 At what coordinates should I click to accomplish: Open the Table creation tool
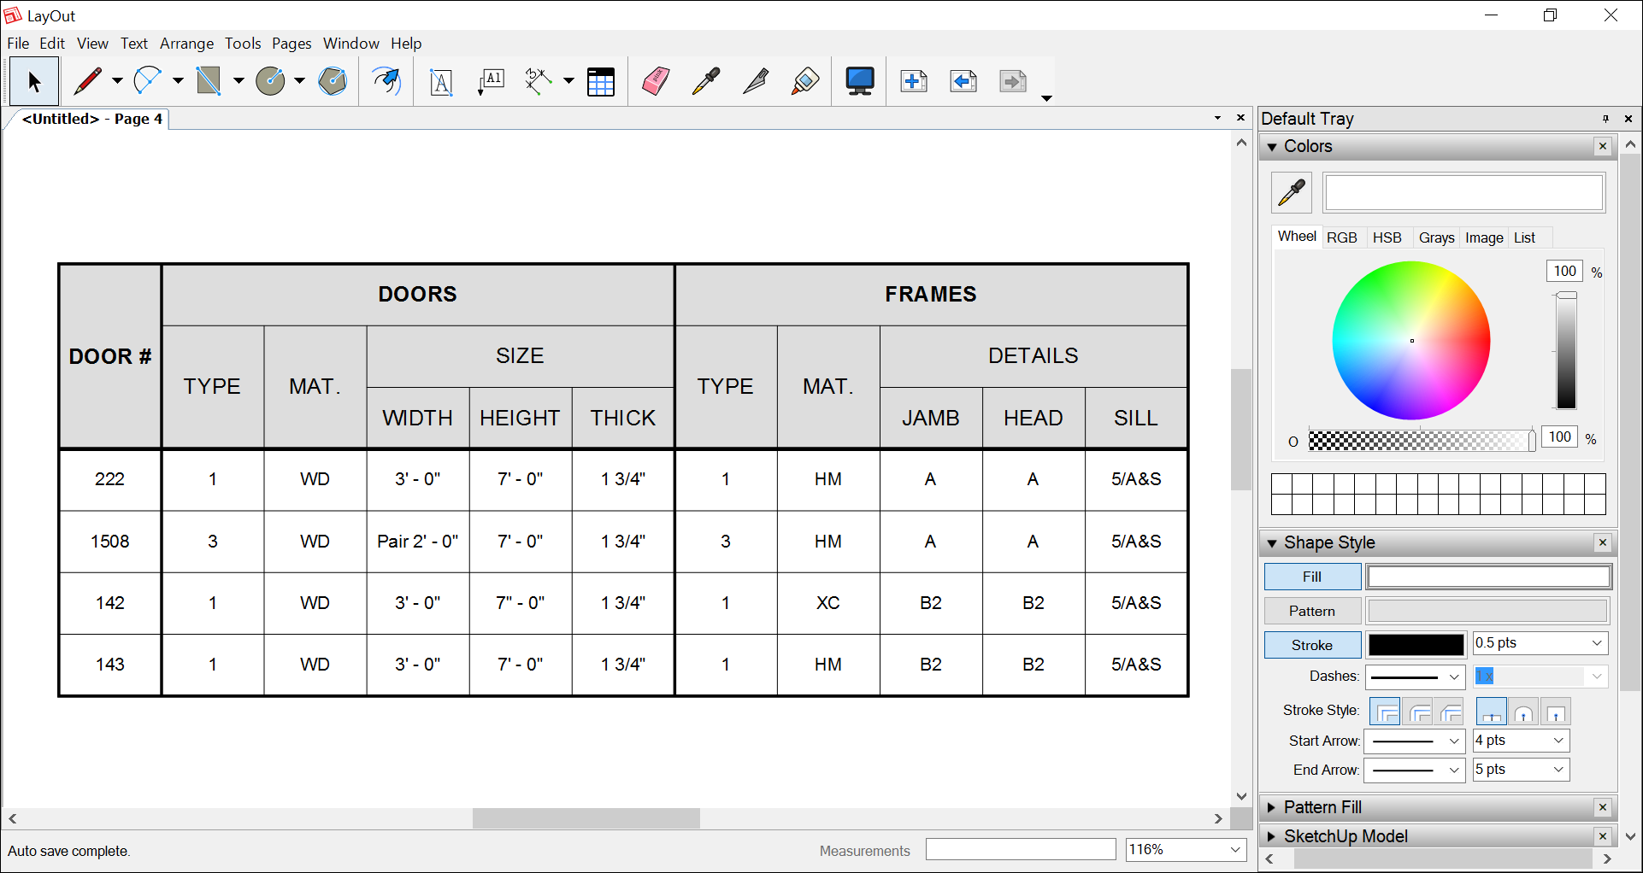[x=601, y=80]
